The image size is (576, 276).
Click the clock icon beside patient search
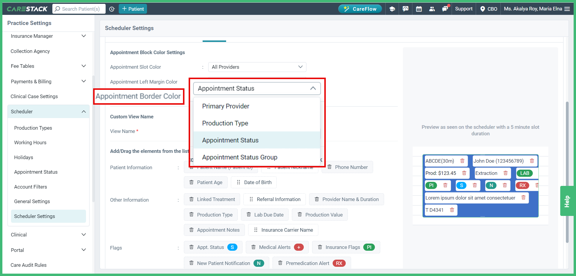tap(112, 9)
